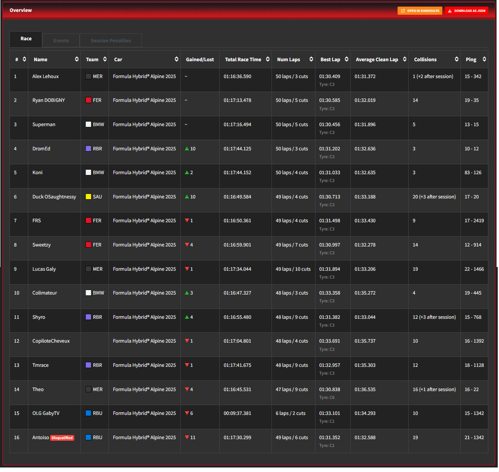Image resolution: width=499 pixels, height=472 pixels.
Task: Sort drivers by Best Lap
Action: point(346,59)
